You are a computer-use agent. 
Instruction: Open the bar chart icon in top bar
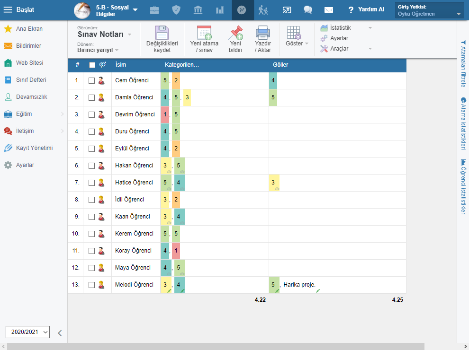(x=220, y=10)
